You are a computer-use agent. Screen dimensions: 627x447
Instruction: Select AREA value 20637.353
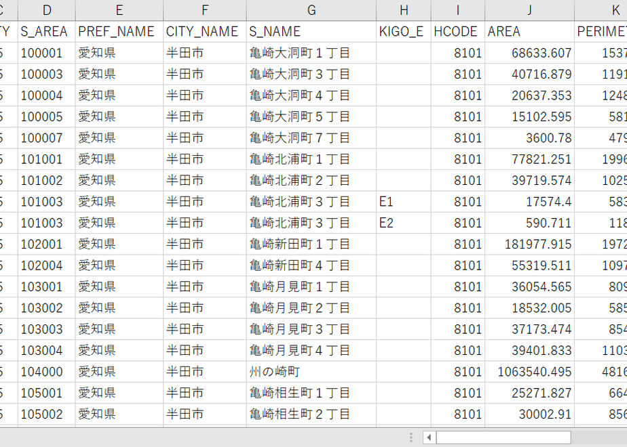pyautogui.click(x=529, y=95)
